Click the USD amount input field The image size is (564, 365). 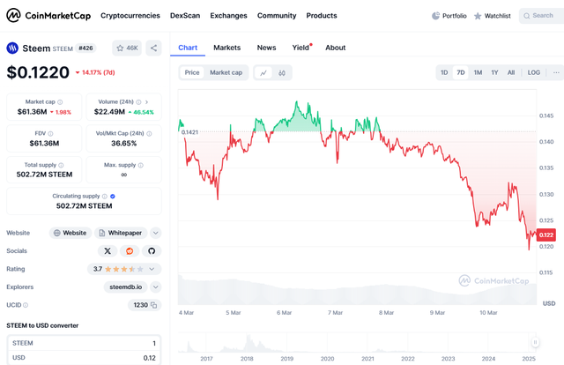(85, 357)
